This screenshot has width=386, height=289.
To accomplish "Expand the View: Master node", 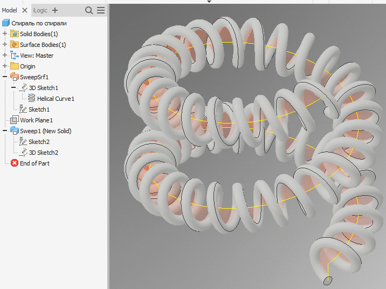I will 5,55.
